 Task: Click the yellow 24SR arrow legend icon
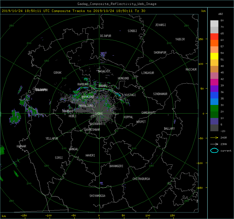click(x=214, y=137)
